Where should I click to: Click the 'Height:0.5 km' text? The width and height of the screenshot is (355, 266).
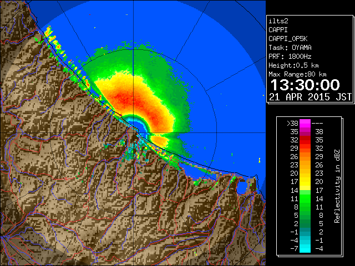click(x=293, y=65)
